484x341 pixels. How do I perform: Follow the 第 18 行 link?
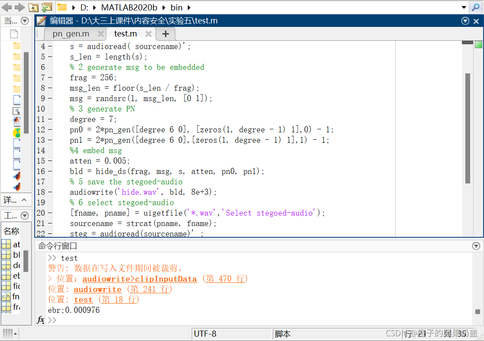120,300
